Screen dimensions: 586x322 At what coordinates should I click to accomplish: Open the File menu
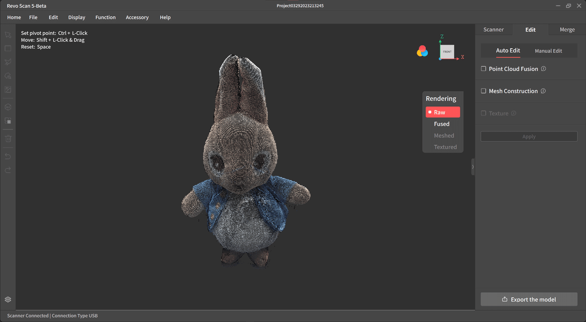[33, 17]
